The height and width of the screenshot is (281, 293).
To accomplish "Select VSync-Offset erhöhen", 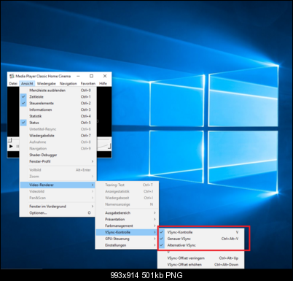I will [x=200, y=264].
